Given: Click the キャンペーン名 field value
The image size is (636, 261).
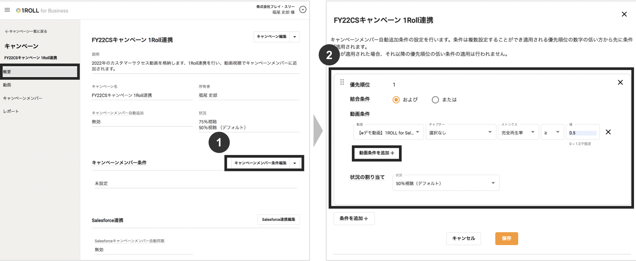Looking at the screenshot, I should pos(122,95).
